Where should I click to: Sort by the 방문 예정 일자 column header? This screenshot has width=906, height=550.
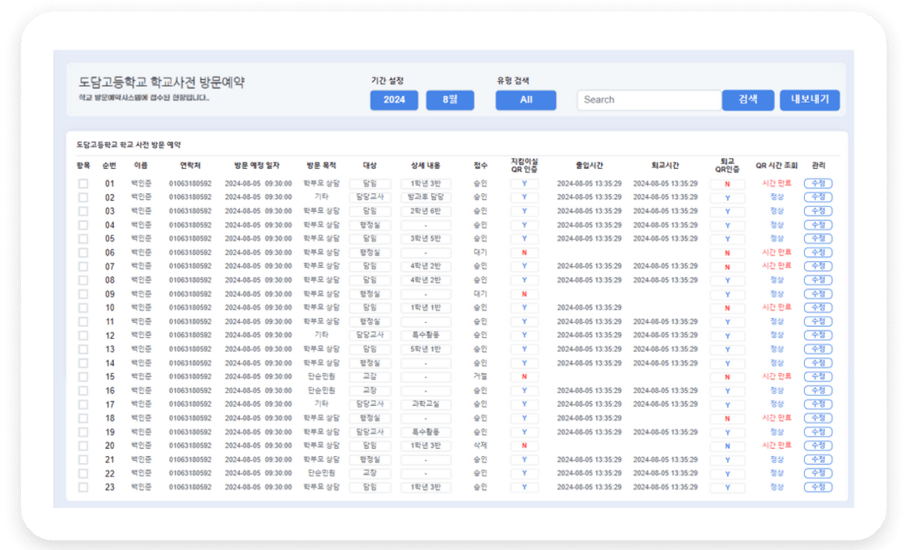pos(258,165)
